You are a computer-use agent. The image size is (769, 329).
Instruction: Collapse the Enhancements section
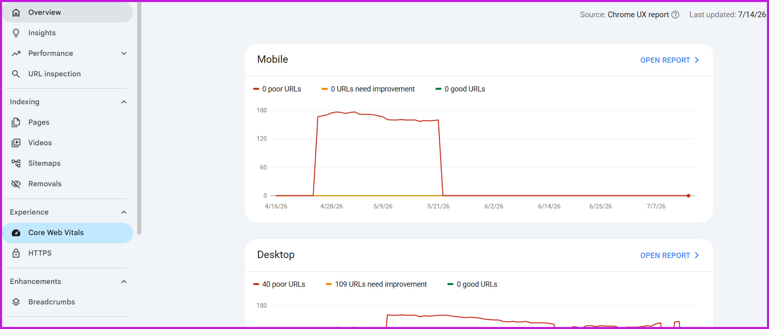pyautogui.click(x=124, y=281)
